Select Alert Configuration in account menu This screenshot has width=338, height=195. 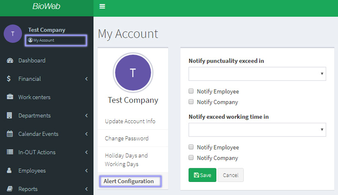(x=128, y=181)
